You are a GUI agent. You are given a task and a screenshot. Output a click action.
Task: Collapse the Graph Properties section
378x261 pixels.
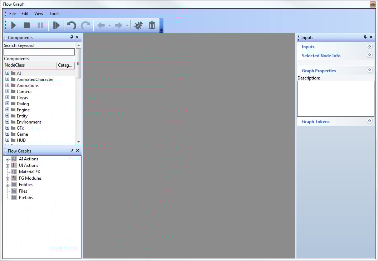point(370,70)
